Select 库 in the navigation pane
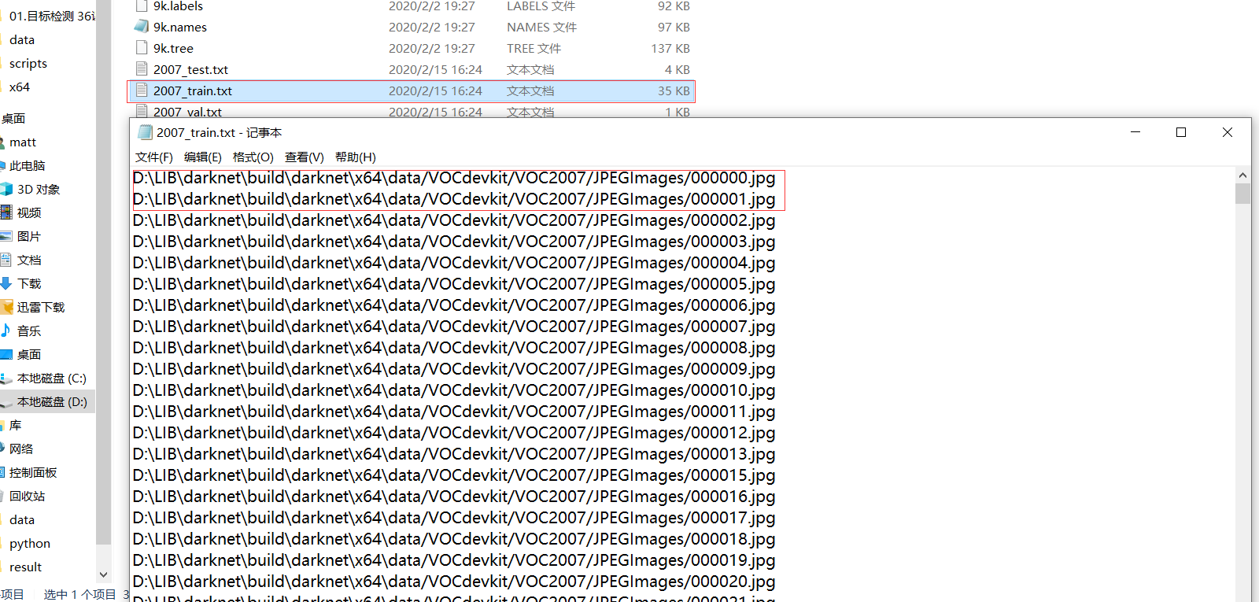 pyautogui.click(x=16, y=425)
